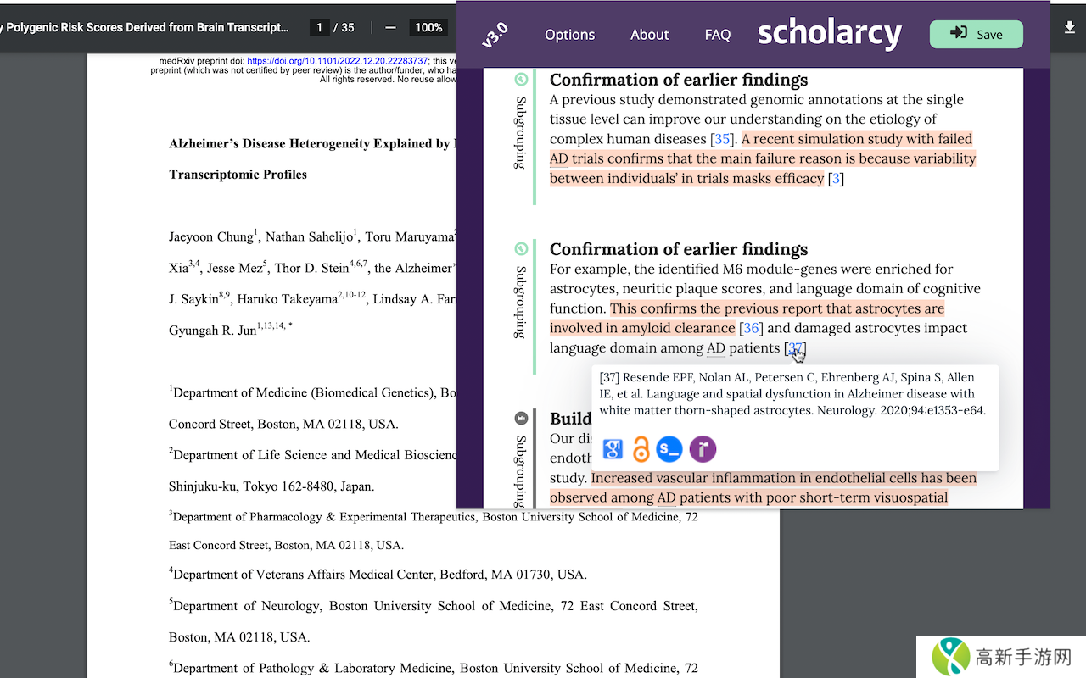Select the gray circle icon next to the Building section
The image size is (1086, 678).
(520, 416)
